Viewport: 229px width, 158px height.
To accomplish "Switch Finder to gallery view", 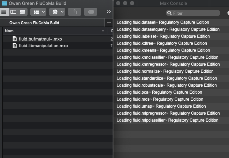I will 23,12.
